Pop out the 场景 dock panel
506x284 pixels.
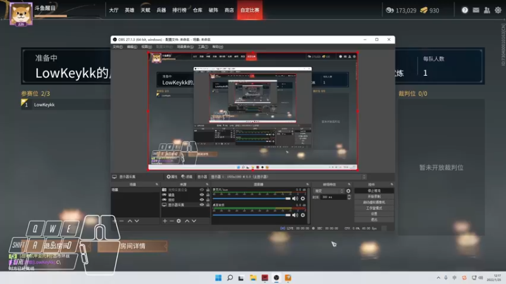(x=157, y=184)
